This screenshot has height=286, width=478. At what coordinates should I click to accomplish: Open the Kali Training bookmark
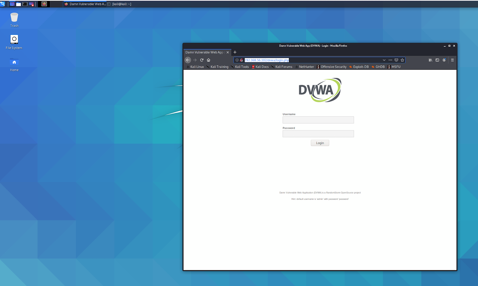click(x=217, y=67)
